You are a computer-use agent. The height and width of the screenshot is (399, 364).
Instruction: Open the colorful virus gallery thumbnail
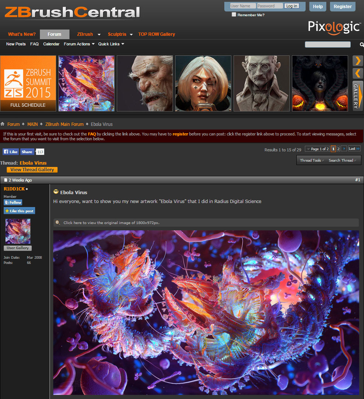pyautogui.click(x=86, y=83)
